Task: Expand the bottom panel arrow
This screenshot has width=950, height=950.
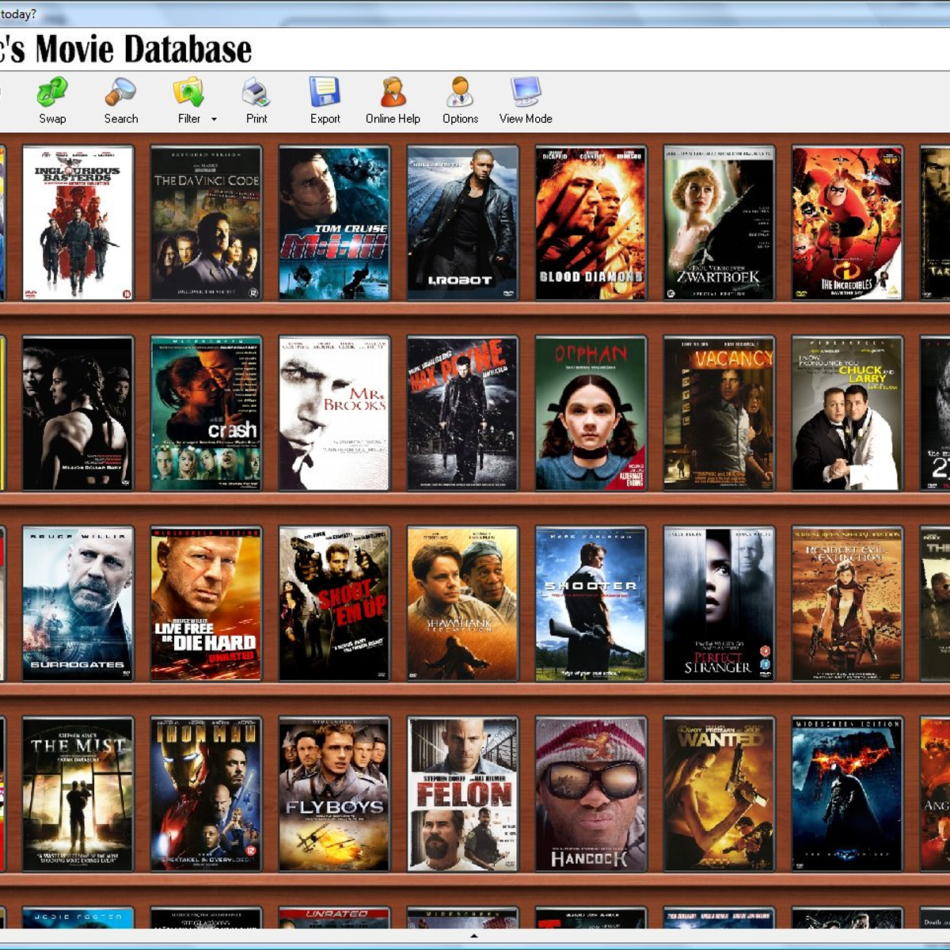Action: (x=474, y=936)
